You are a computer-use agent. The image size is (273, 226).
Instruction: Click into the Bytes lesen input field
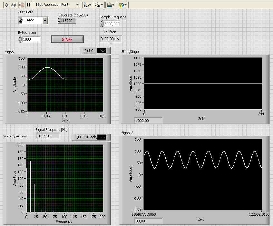point(32,39)
